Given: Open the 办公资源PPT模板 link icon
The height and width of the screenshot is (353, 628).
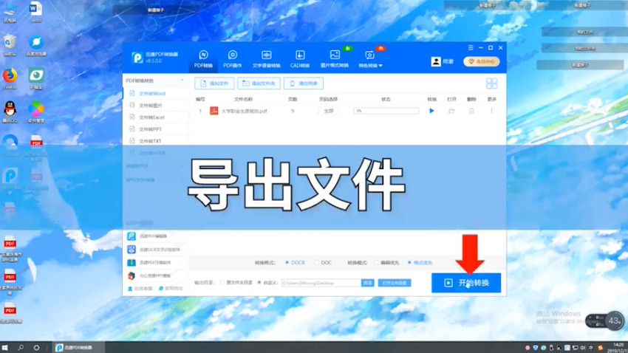Looking at the screenshot, I should click(x=132, y=275).
